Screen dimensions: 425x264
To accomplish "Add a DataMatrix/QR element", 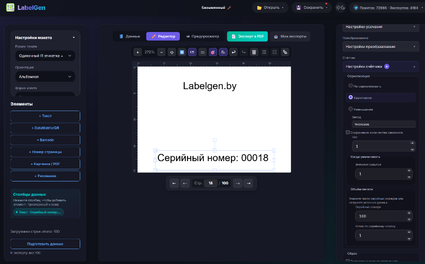I will coord(45,128).
